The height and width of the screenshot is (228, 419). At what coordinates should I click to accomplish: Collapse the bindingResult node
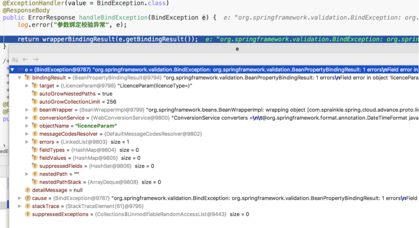20,78
